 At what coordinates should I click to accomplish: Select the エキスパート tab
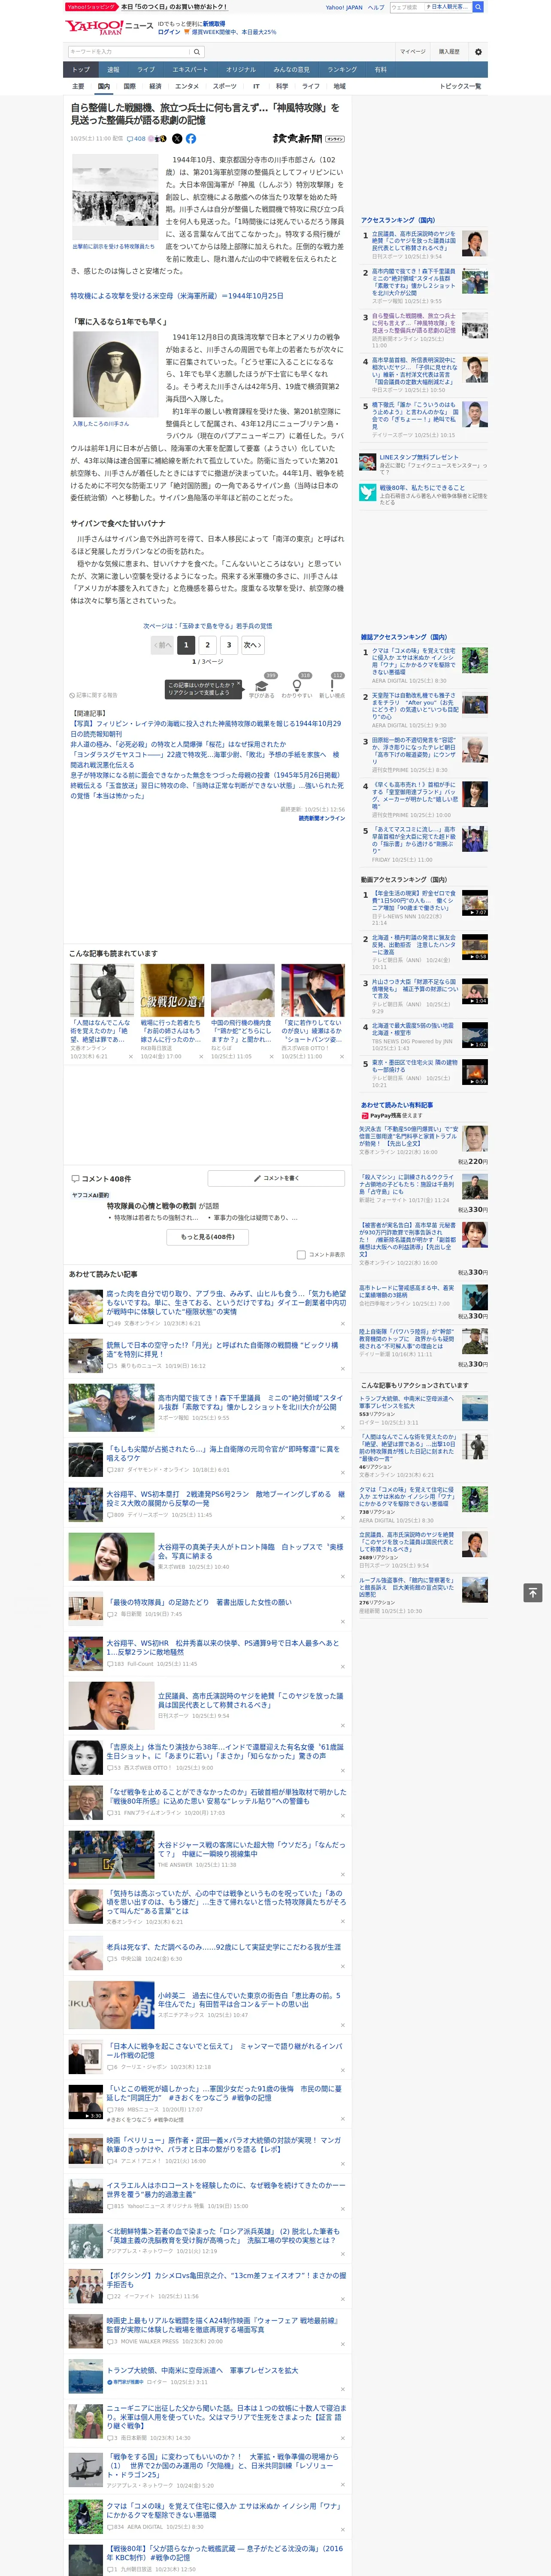tap(190, 70)
